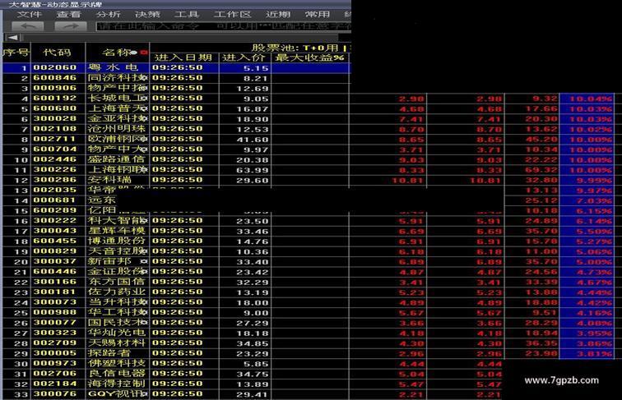Sort by the 代码 column header
This screenshot has width=622, height=400.
(x=57, y=53)
